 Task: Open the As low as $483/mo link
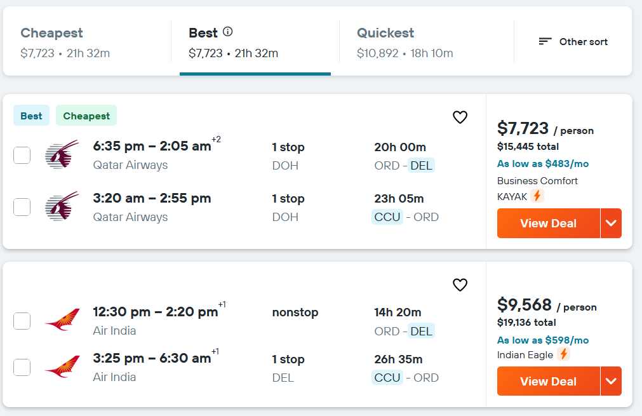tap(542, 164)
